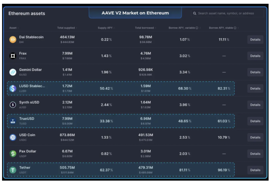
Task: Select the USD Coin asset name
Action: [x=27, y=135]
